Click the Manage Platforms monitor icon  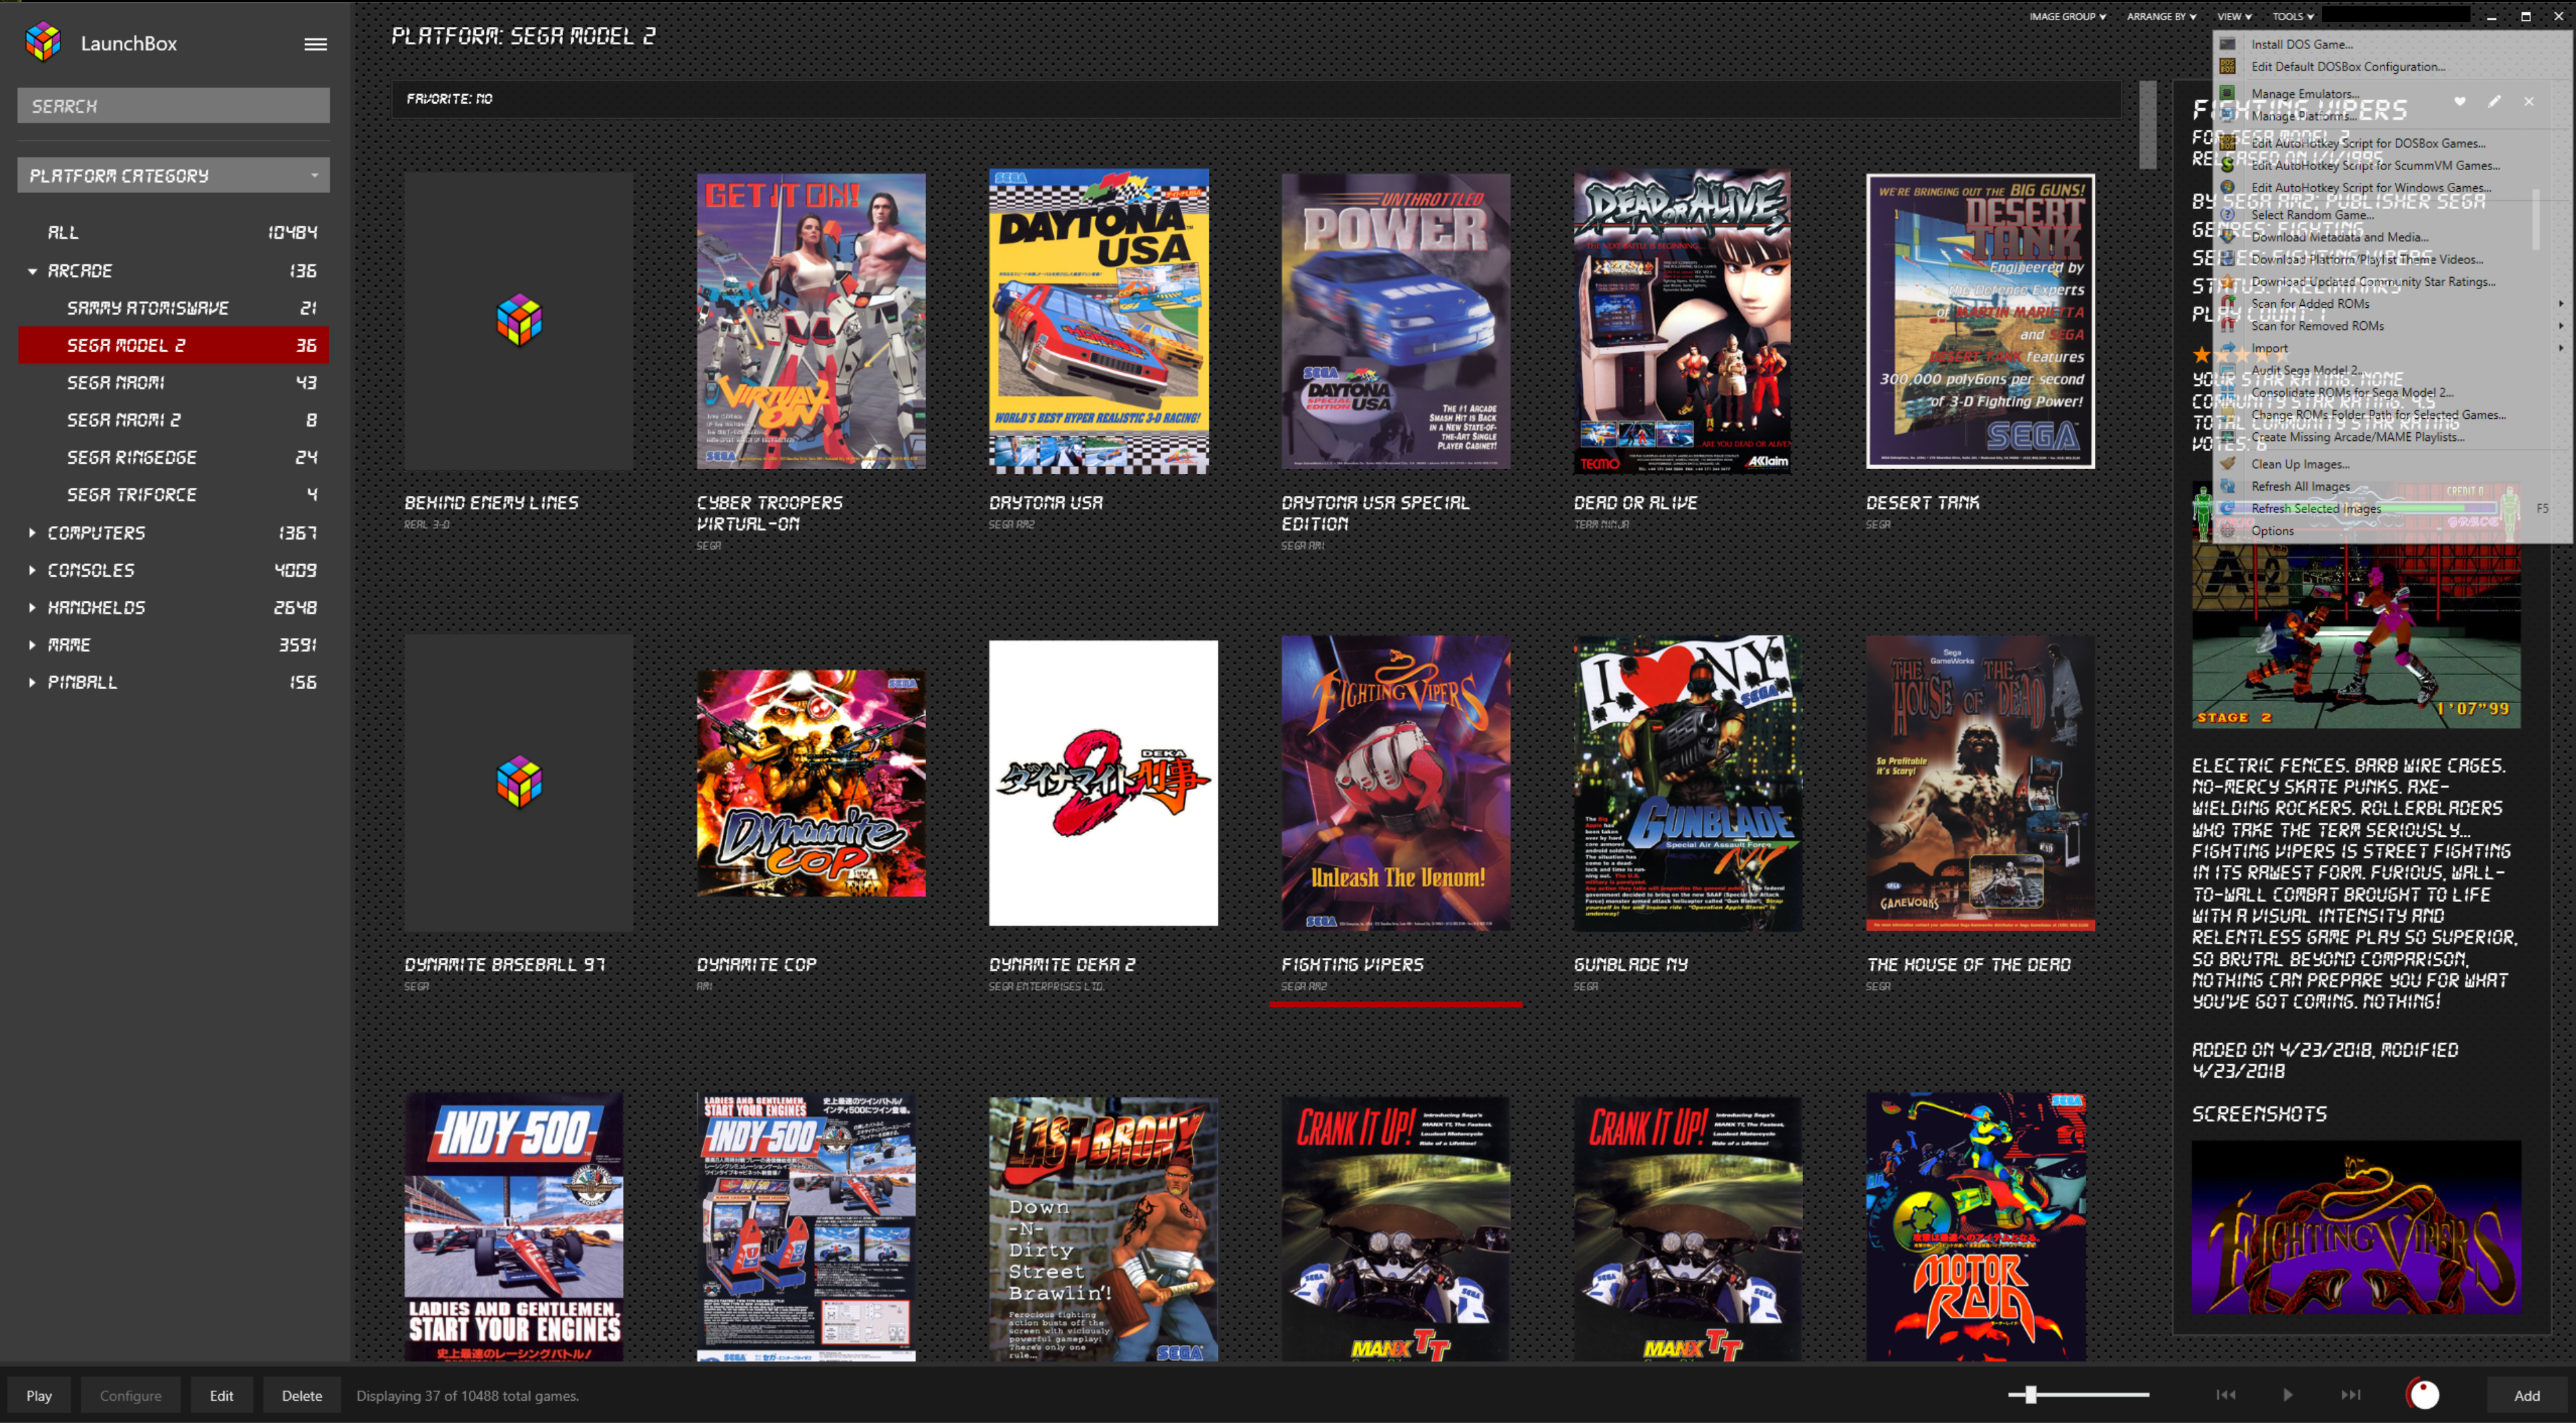[2227, 115]
